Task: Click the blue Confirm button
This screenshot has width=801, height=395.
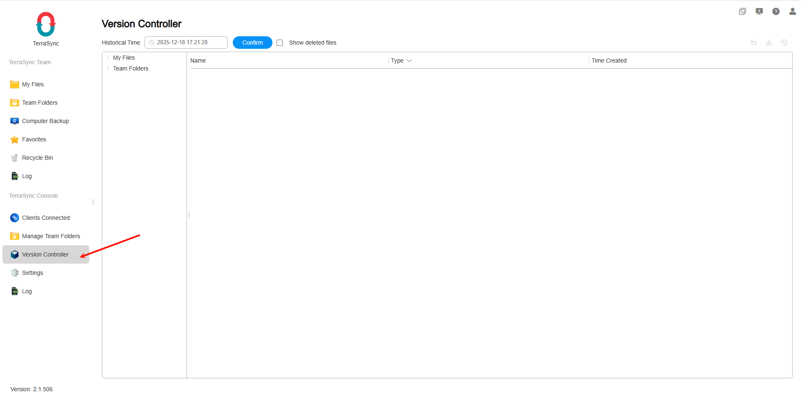Action: tap(252, 43)
